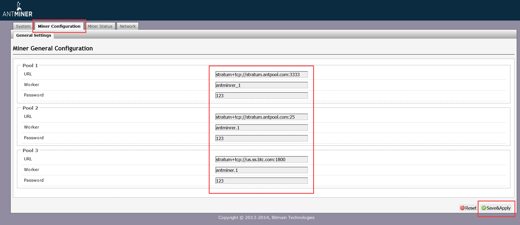Edit the Pool 3 Worker field
This screenshot has height=225, width=520.
coord(262,170)
